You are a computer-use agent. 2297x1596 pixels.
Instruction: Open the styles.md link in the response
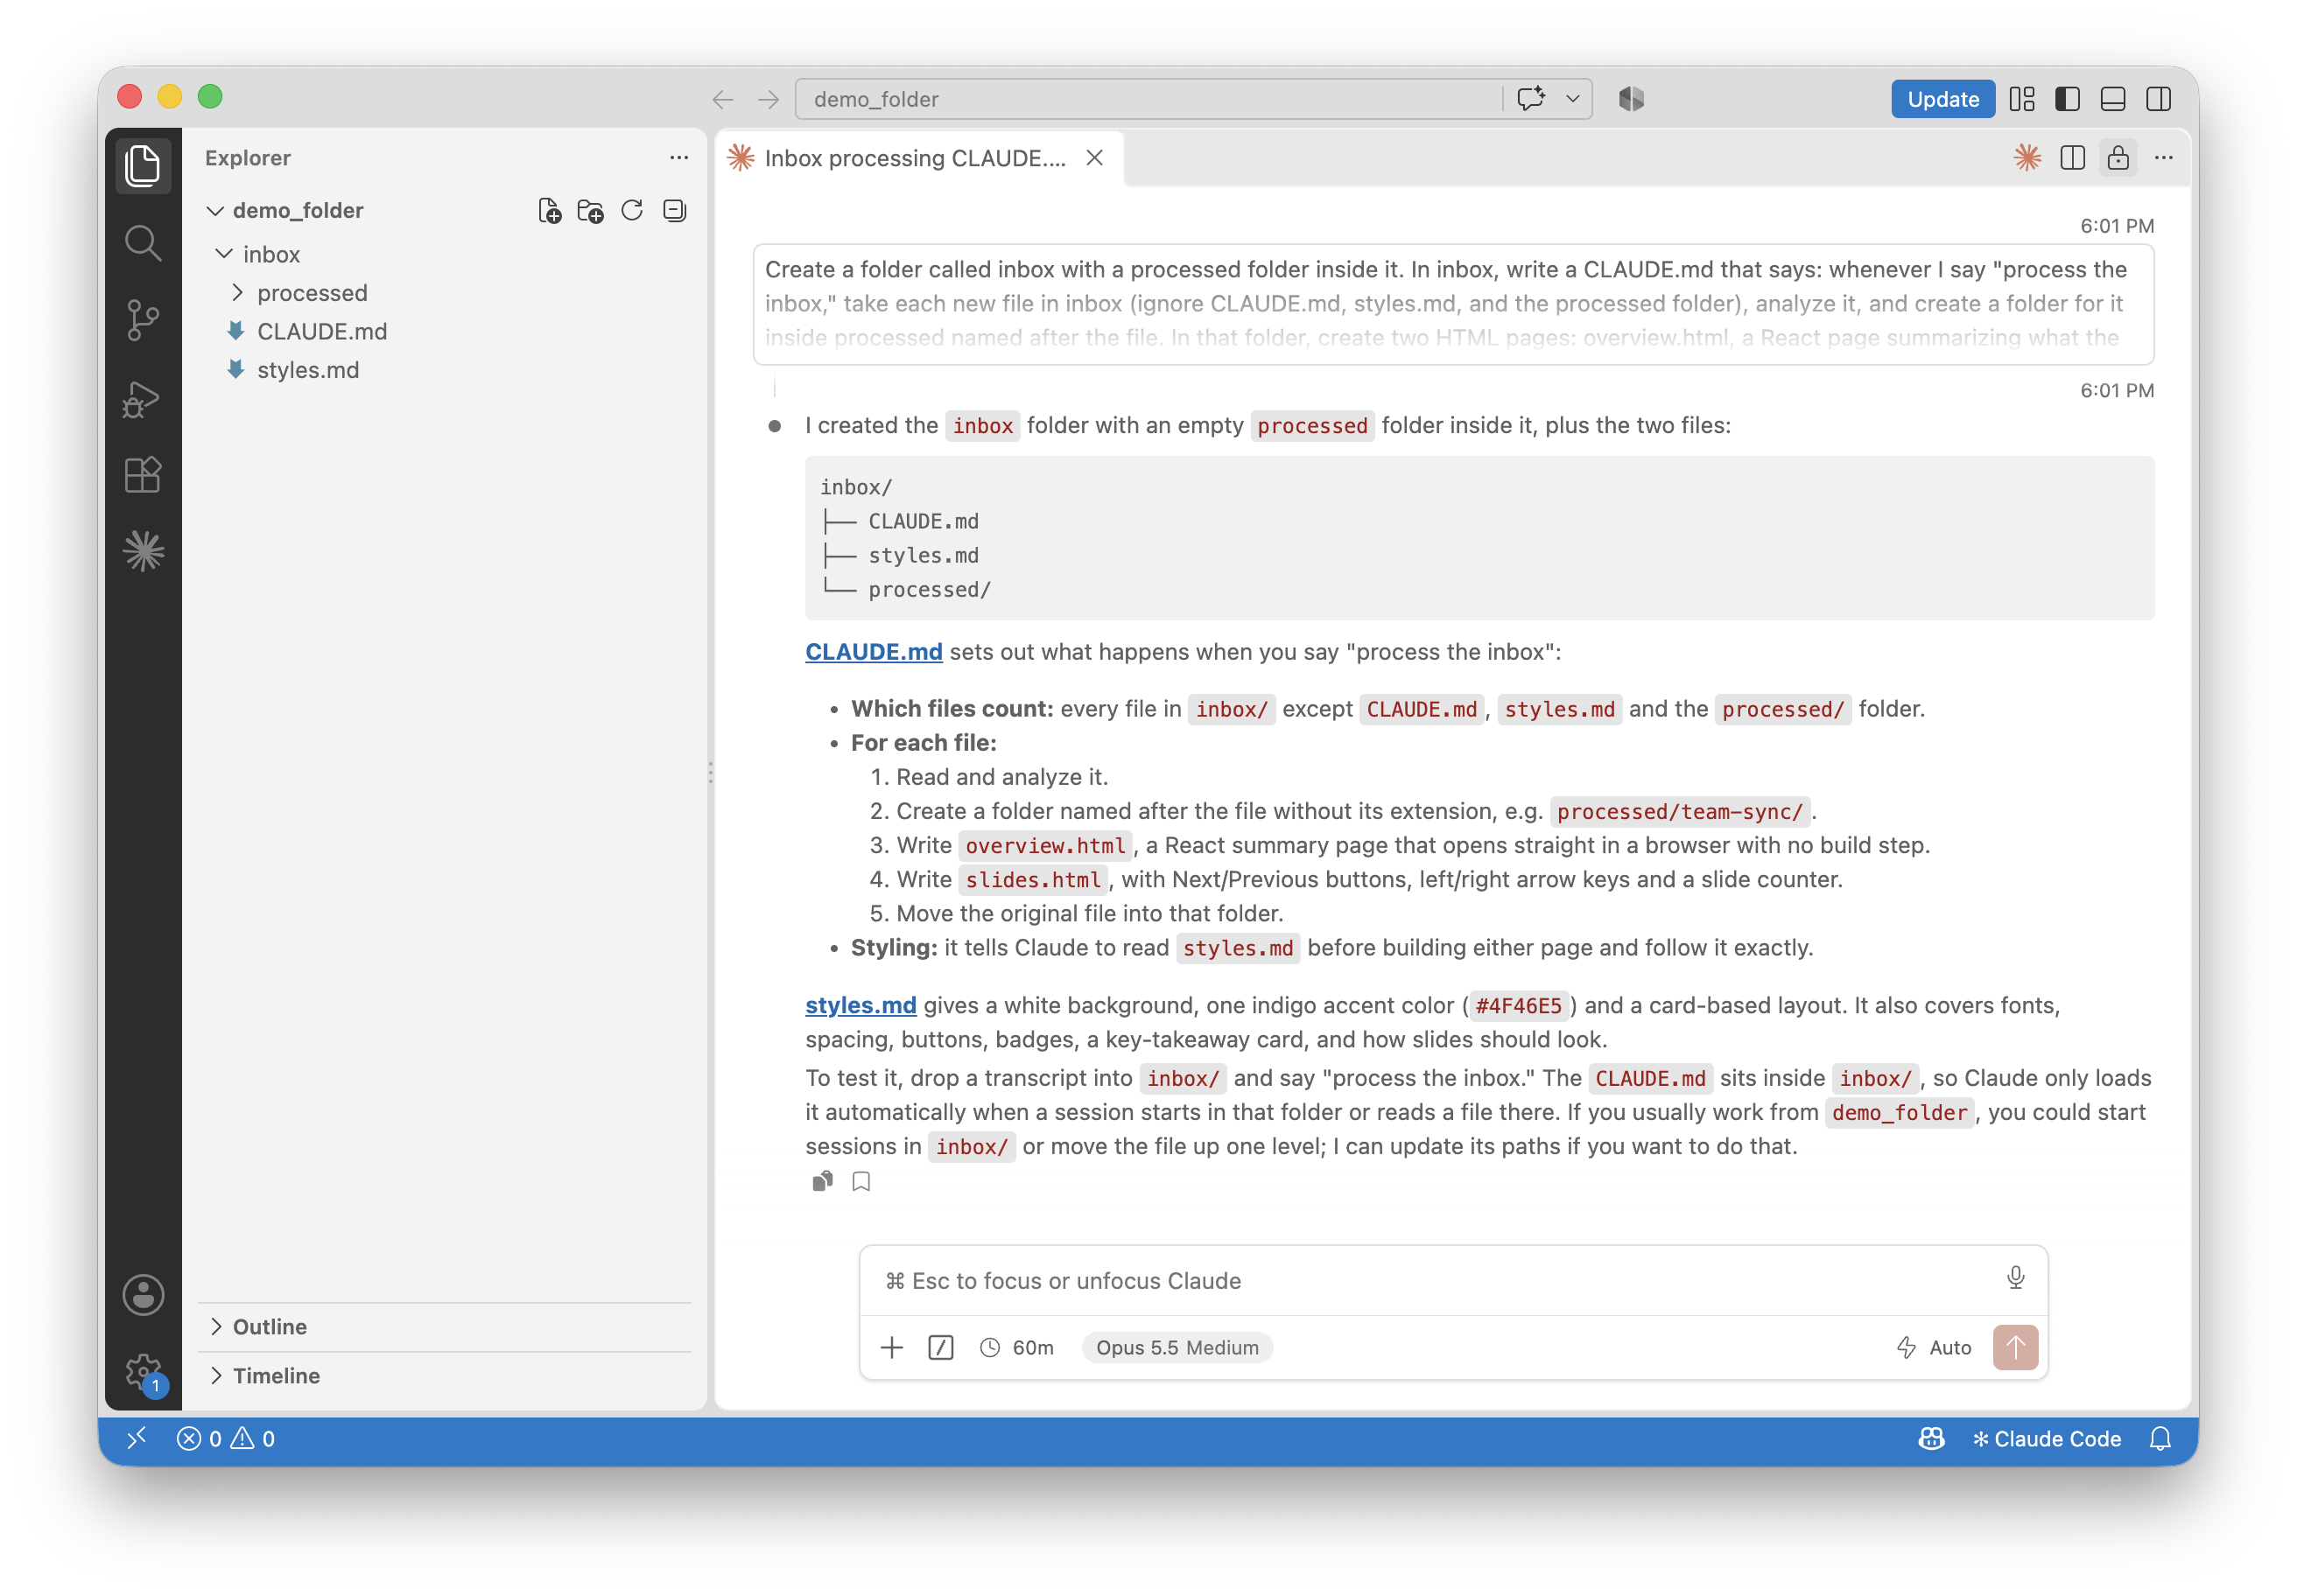pos(860,1005)
